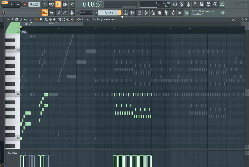The width and height of the screenshot is (249, 167).
Task: Toggle the metronome
Action: (45, 4)
